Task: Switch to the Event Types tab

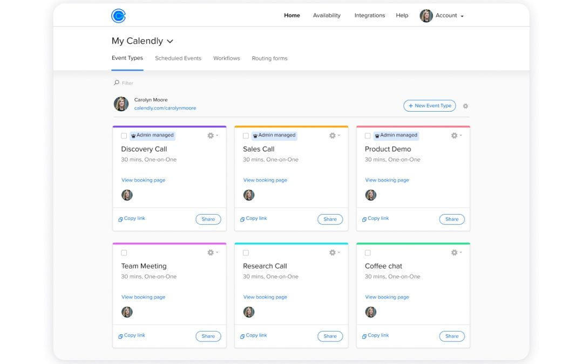Action: (127, 58)
